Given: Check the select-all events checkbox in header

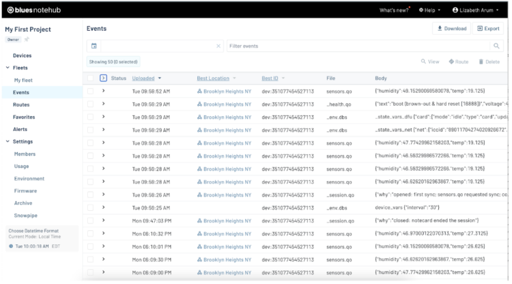Looking at the screenshot, I should [90, 78].
